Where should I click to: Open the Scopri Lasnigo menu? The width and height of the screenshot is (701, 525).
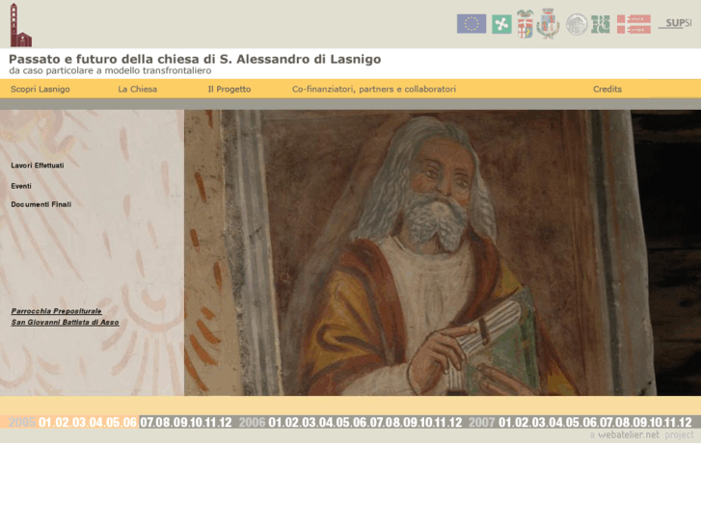coord(40,89)
